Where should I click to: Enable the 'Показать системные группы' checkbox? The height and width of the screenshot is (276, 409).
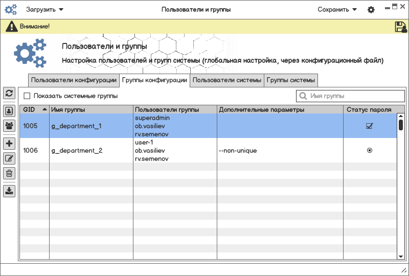(27, 96)
